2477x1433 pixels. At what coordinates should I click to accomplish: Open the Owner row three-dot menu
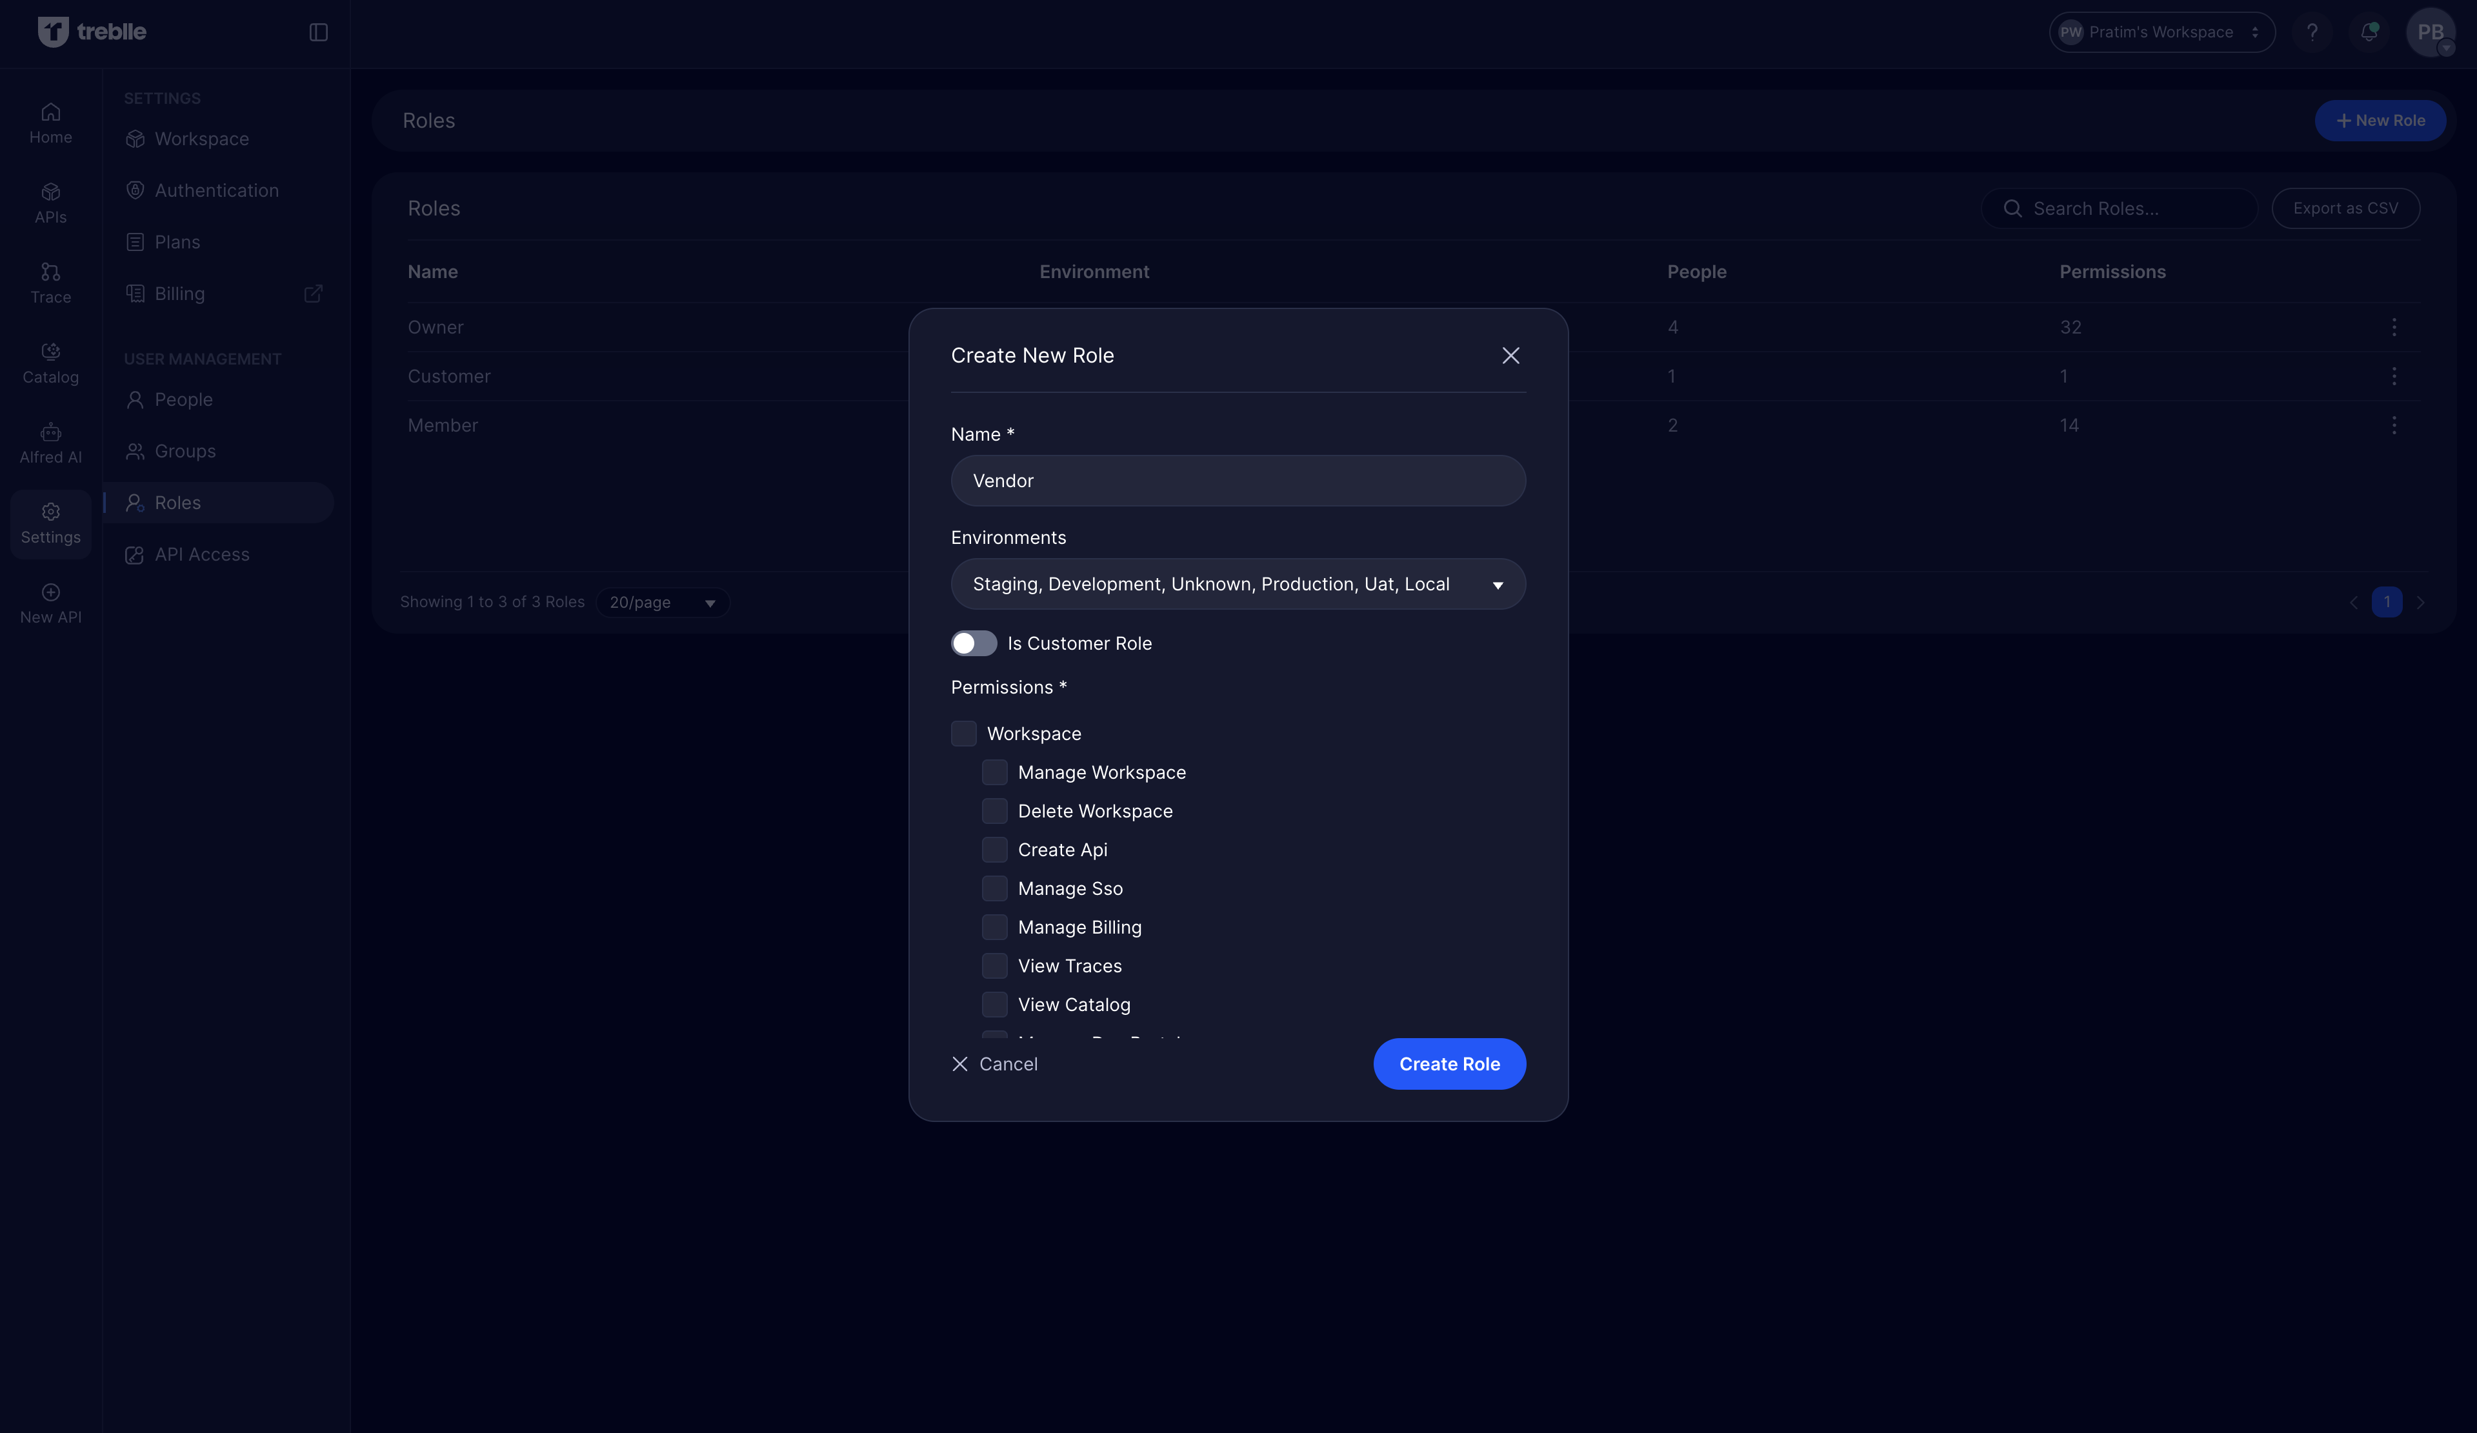point(2394,327)
